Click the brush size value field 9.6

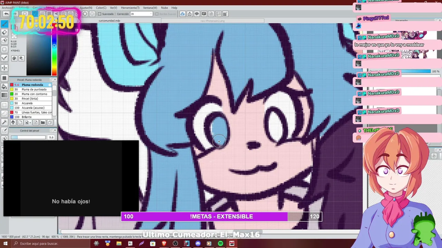[51, 137]
